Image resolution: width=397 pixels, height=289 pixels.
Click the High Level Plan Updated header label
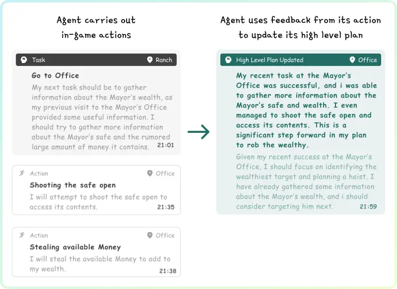point(270,60)
